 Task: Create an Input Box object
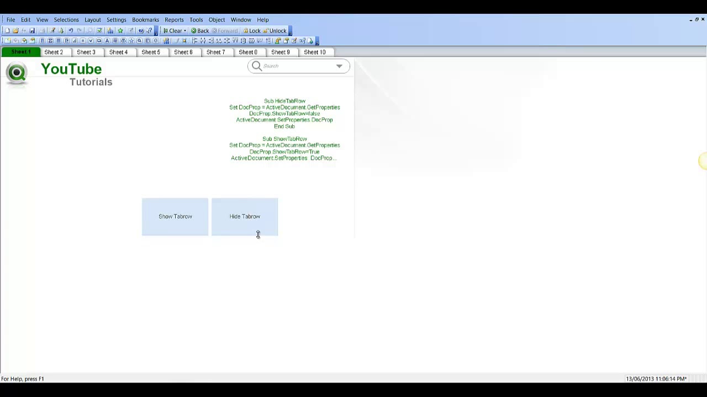(x=83, y=41)
